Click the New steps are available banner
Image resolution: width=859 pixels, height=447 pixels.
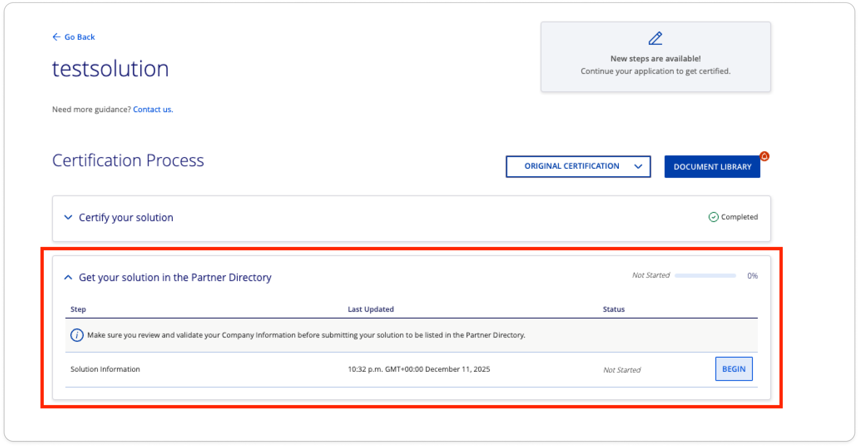tap(655, 59)
